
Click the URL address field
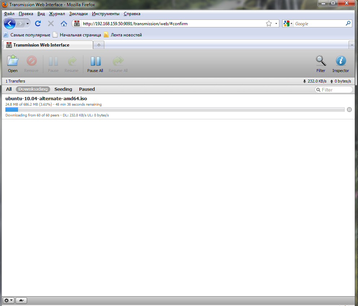click(x=174, y=24)
